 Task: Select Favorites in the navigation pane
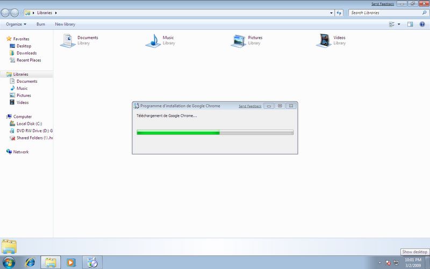coord(21,39)
